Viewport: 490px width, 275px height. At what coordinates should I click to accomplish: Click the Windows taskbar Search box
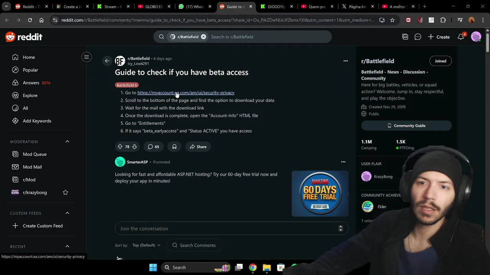(x=195, y=267)
